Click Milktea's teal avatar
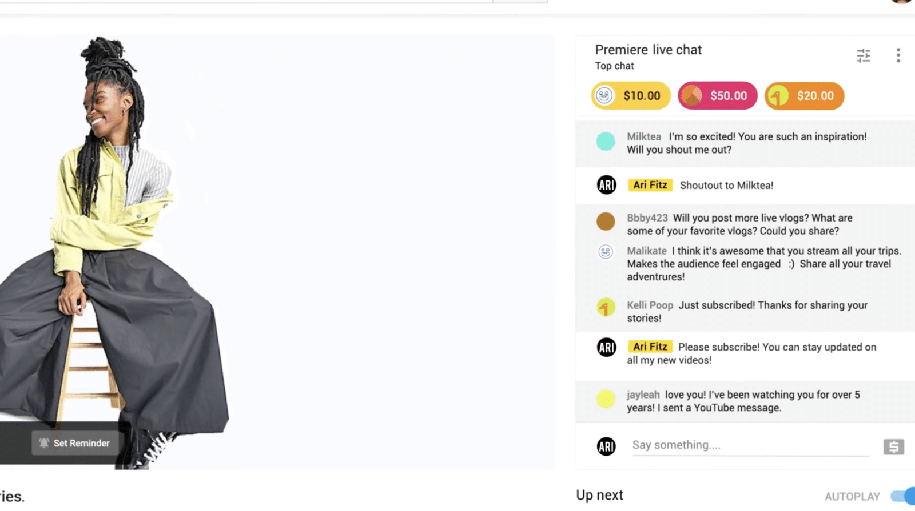This screenshot has width=915, height=511. coord(606,141)
